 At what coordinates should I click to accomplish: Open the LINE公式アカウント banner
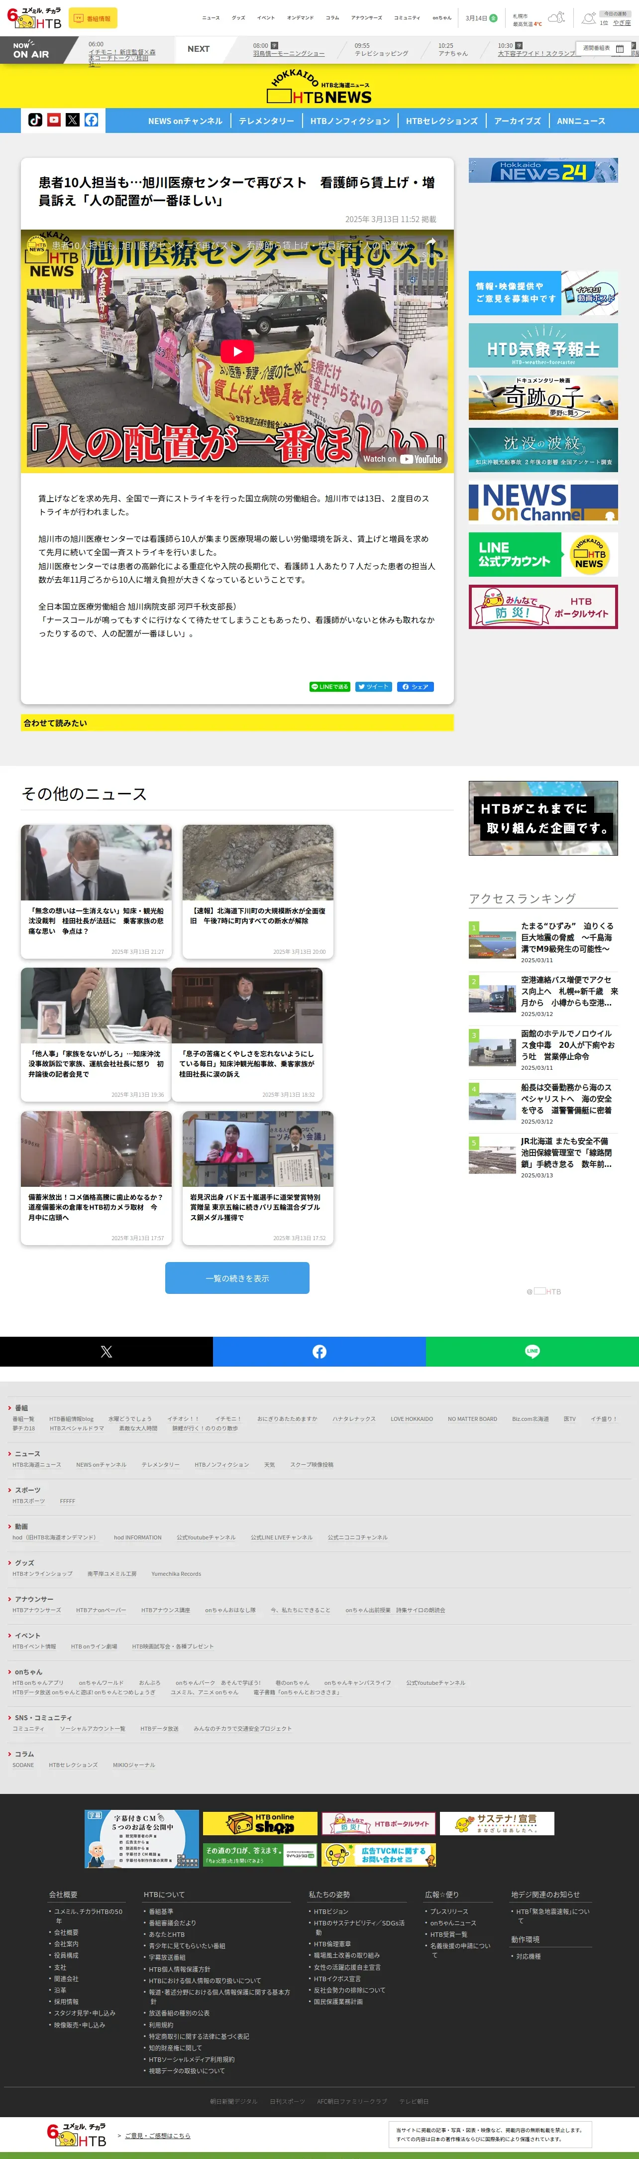(x=542, y=554)
